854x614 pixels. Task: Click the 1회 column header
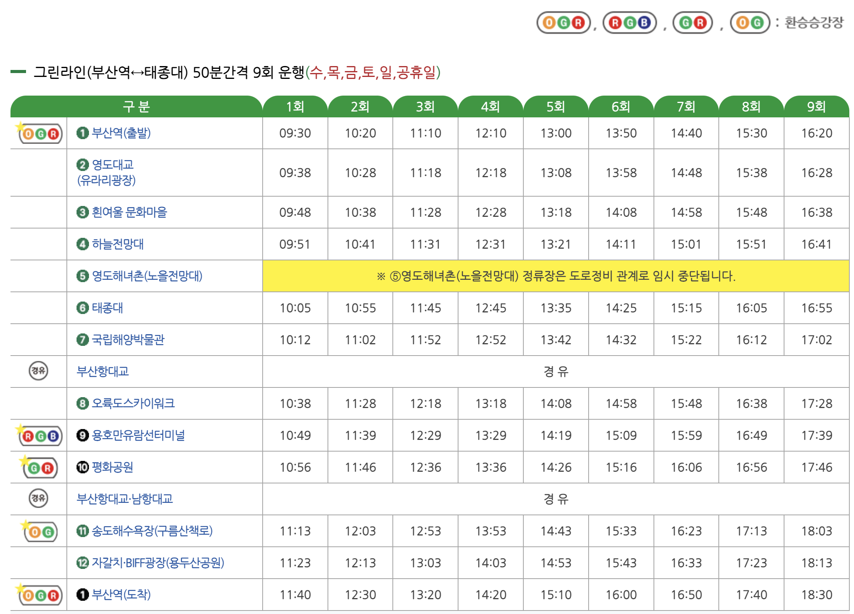tap(295, 106)
